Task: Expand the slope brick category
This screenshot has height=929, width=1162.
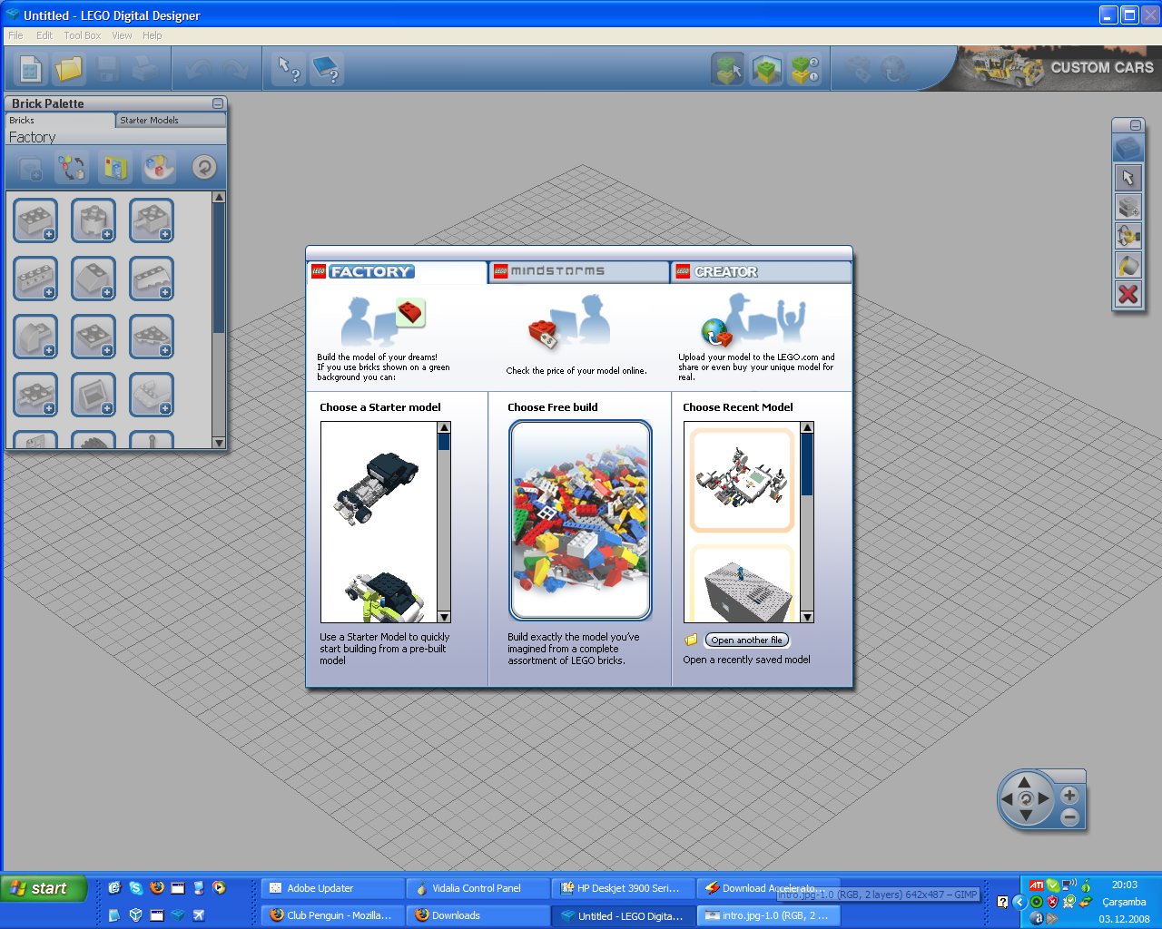Action: click(94, 279)
